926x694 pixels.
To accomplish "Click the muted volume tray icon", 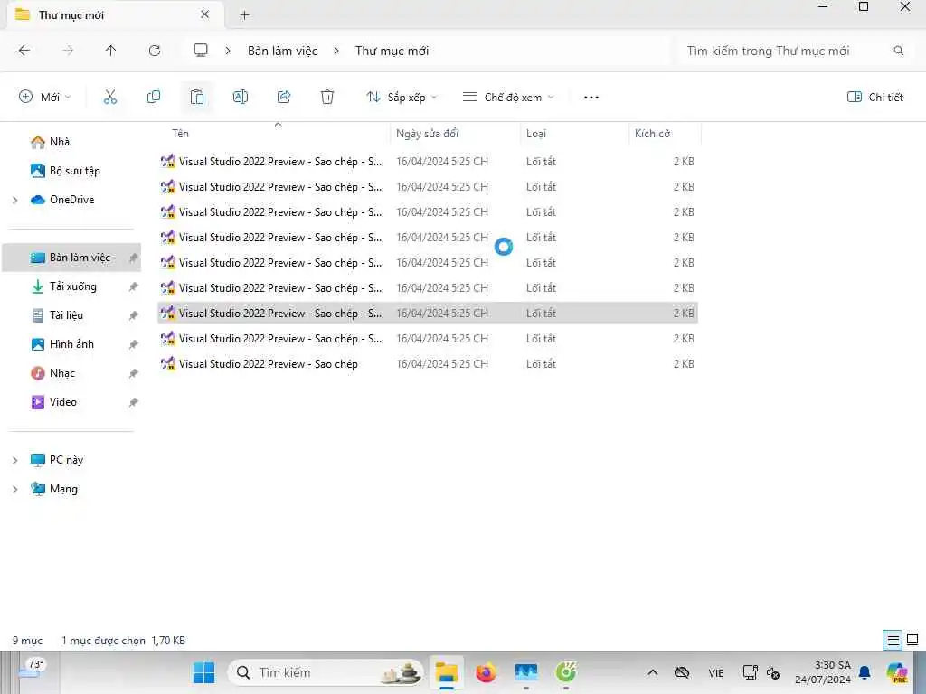I will tap(772, 672).
